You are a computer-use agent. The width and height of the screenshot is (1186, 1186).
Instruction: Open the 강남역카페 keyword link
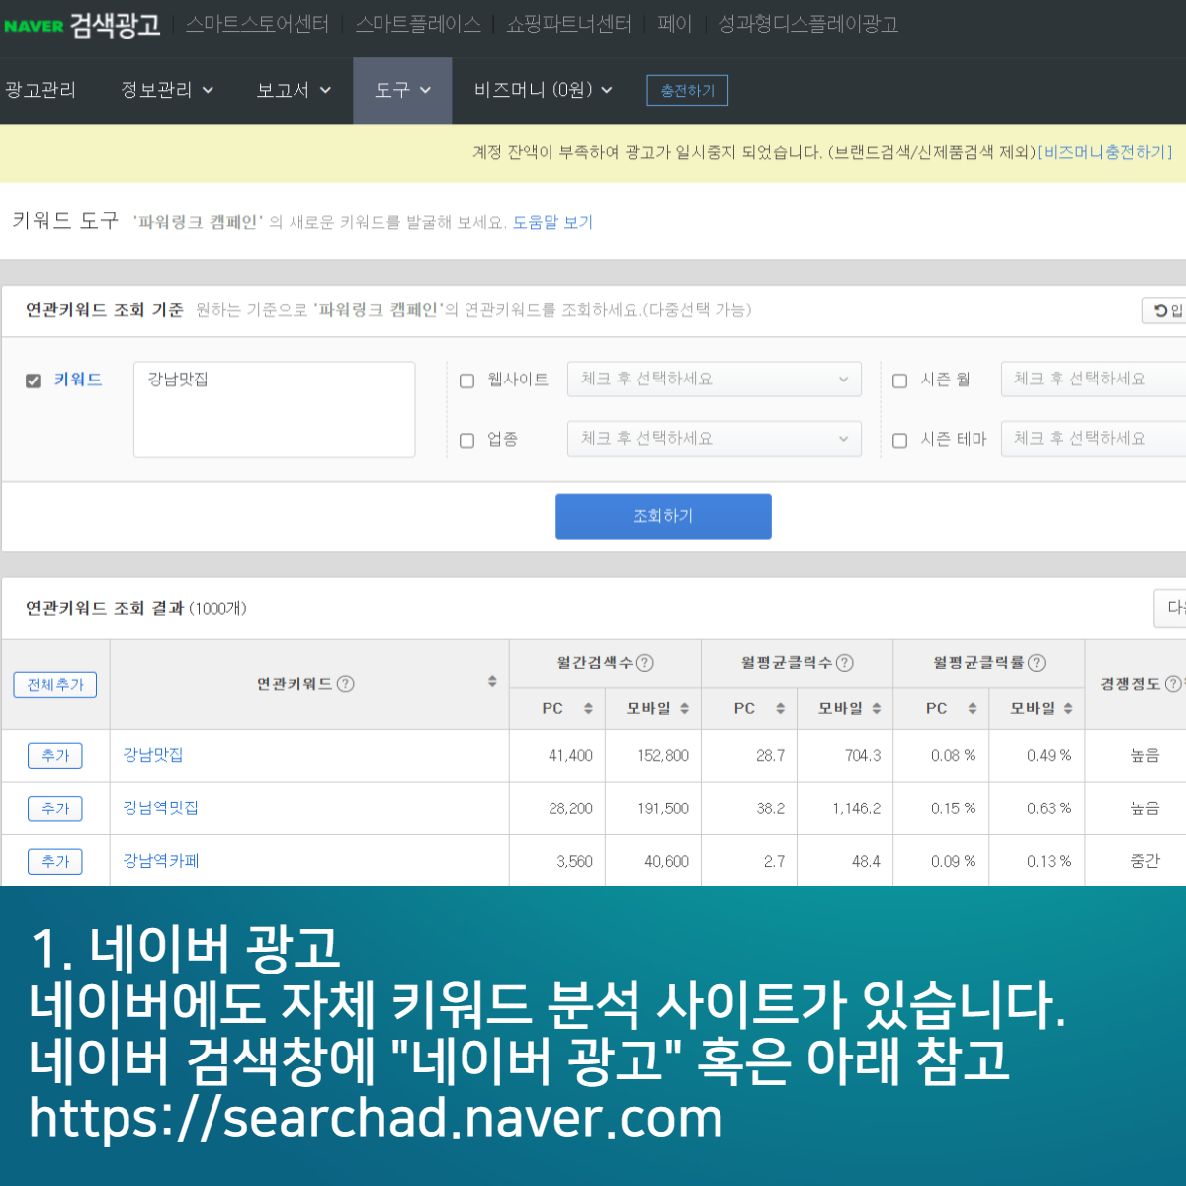(160, 861)
